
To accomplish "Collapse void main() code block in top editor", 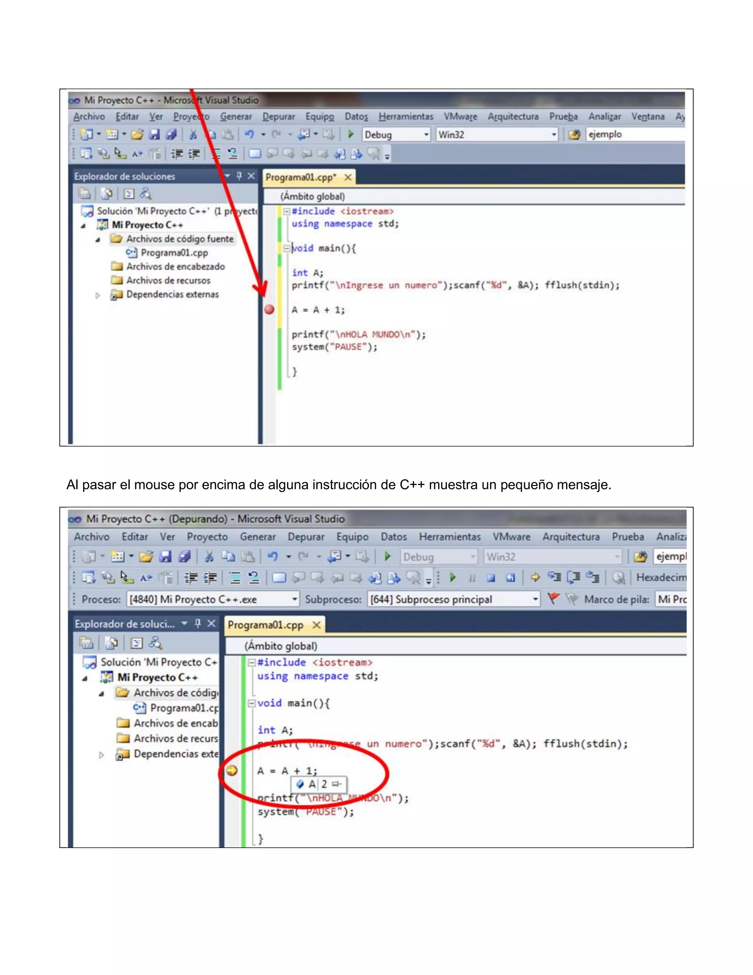I will [286, 248].
